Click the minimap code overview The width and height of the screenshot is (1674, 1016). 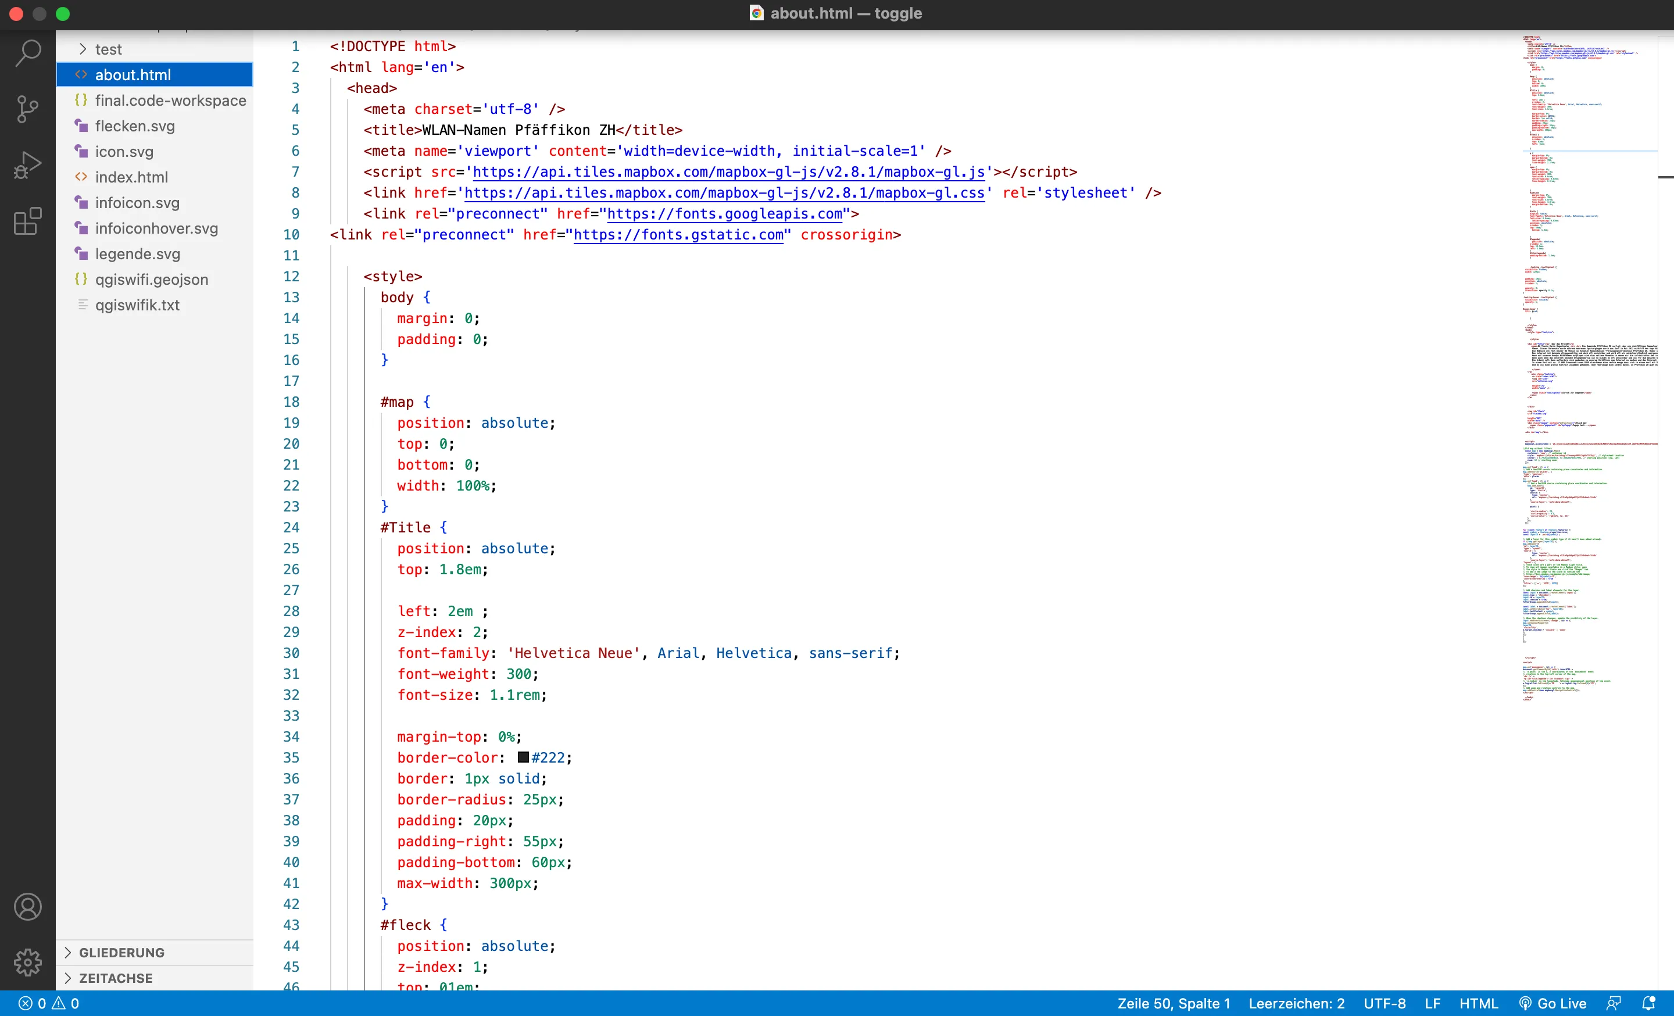(1589, 367)
